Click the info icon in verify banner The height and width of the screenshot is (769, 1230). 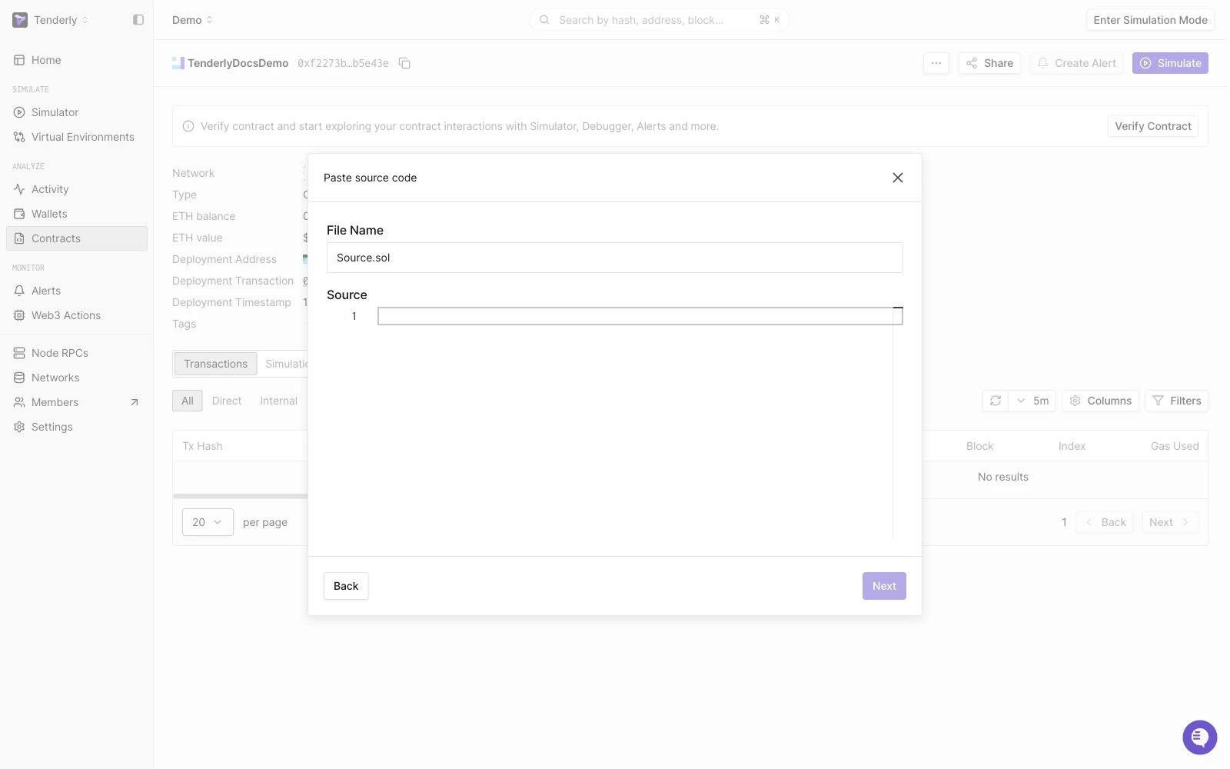point(188,126)
